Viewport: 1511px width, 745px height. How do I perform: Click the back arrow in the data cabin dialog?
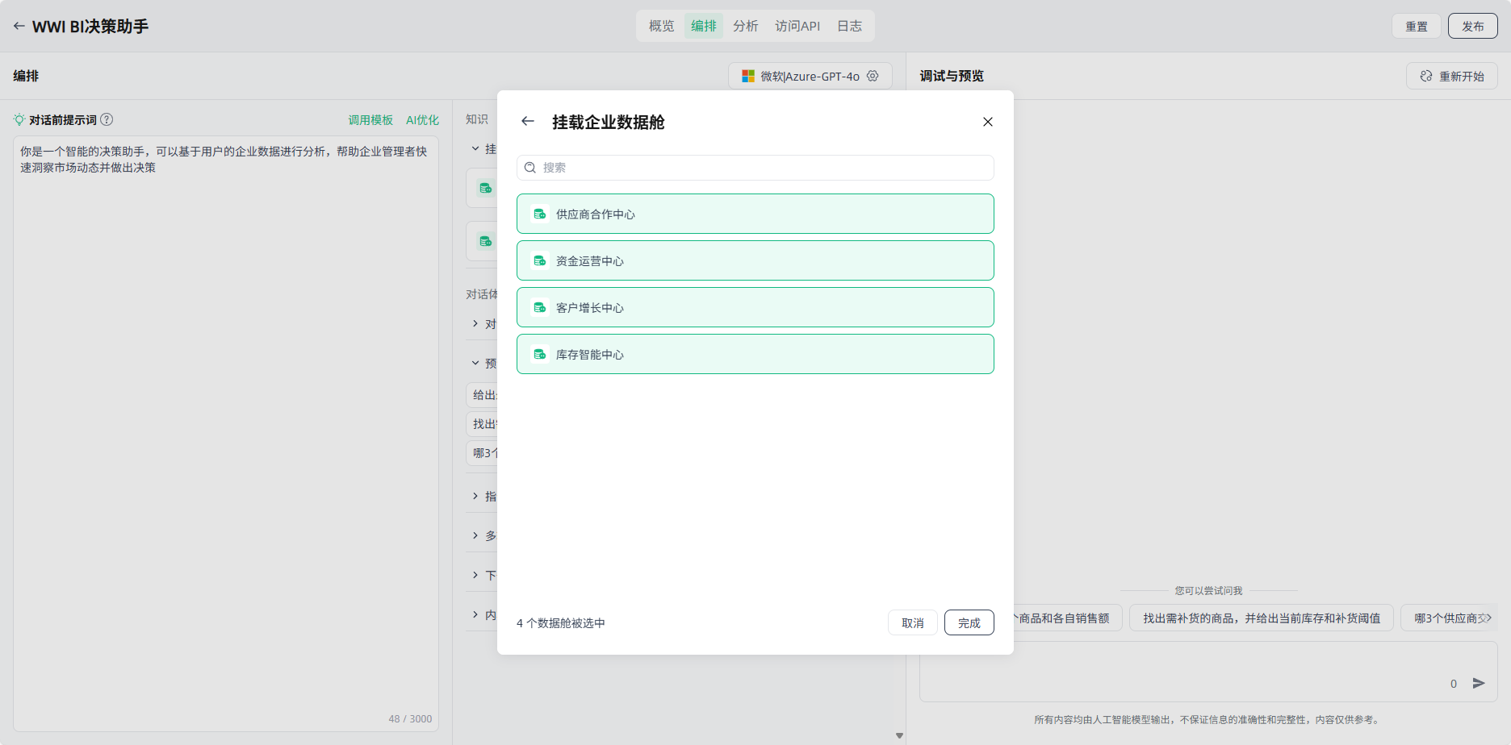528,122
